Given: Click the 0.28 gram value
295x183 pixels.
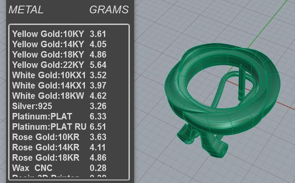Looking at the screenshot, I should click(x=98, y=168).
